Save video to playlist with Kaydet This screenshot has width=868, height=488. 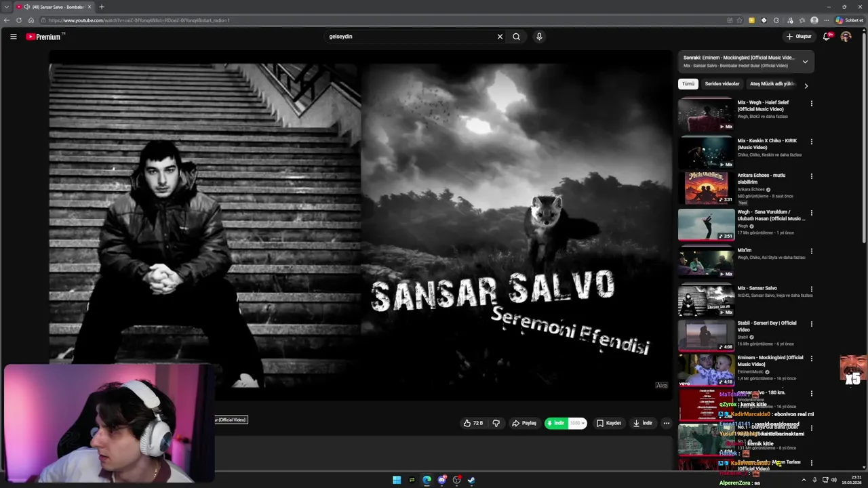[609, 423]
